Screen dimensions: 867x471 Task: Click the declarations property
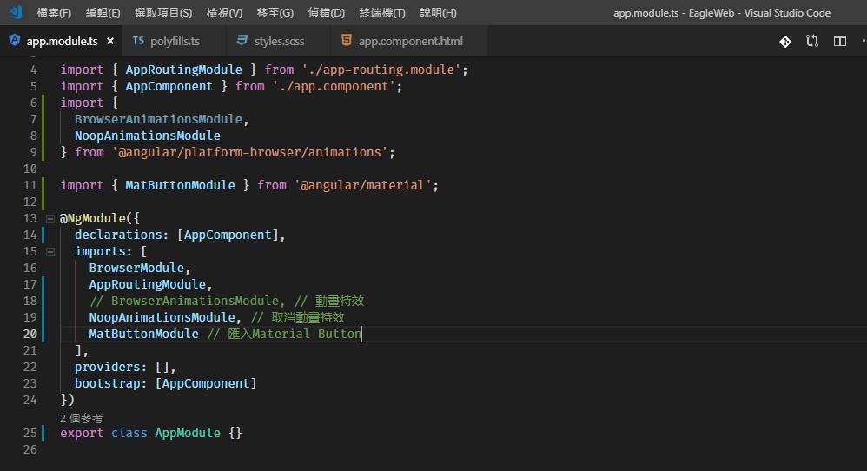point(118,235)
